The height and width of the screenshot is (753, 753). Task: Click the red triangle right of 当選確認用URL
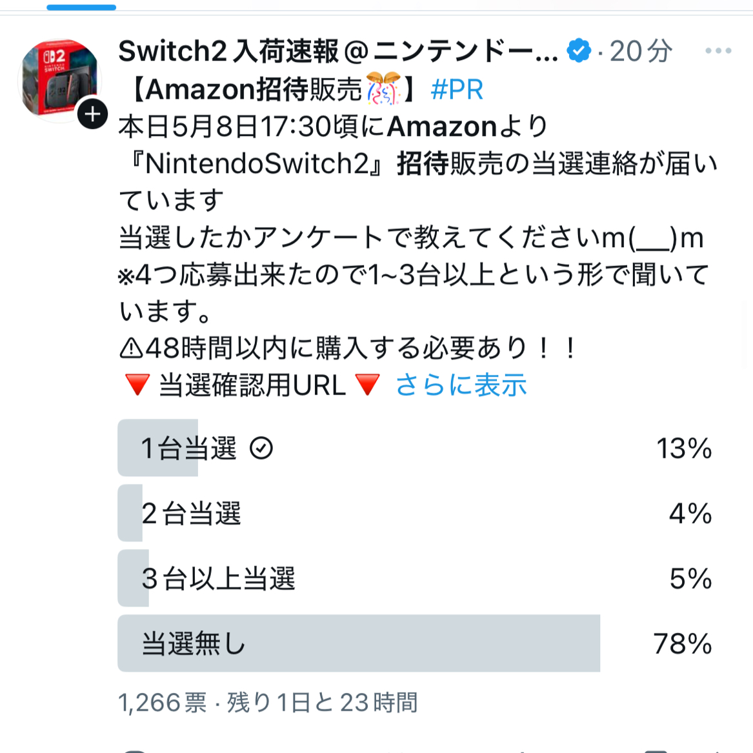[368, 385]
